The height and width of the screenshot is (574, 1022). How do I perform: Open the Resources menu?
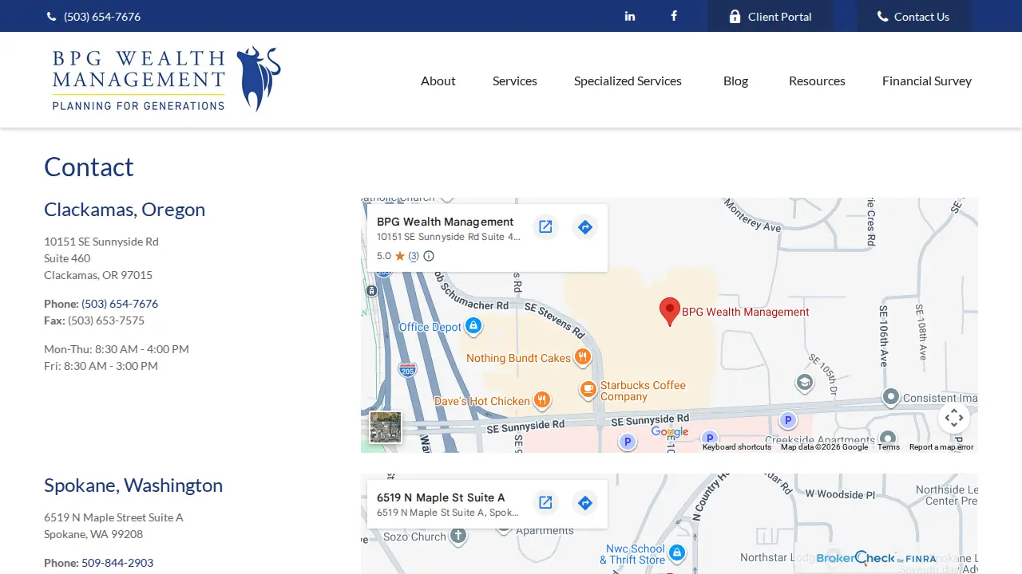coord(817,81)
